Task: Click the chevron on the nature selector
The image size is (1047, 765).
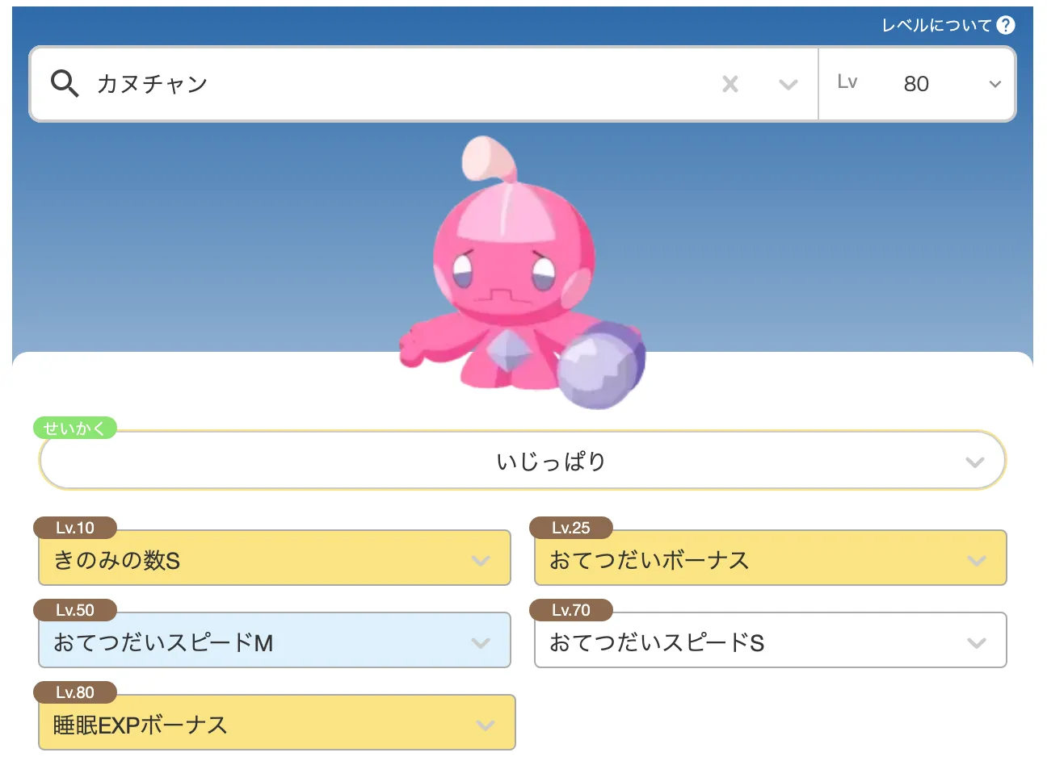Action: tap(975, 462)
